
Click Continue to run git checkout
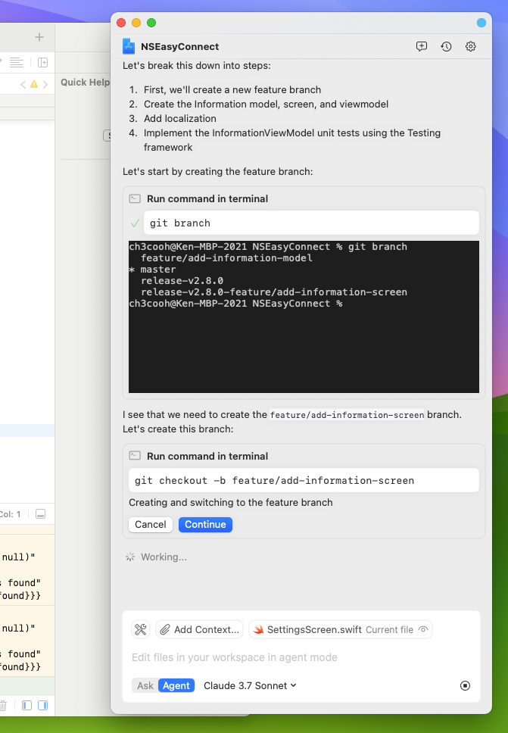tap(205, 525)
